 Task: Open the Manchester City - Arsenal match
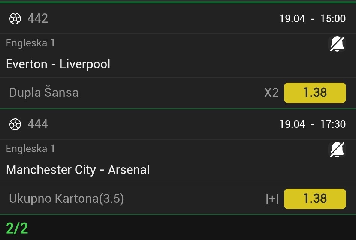(78, 170)
